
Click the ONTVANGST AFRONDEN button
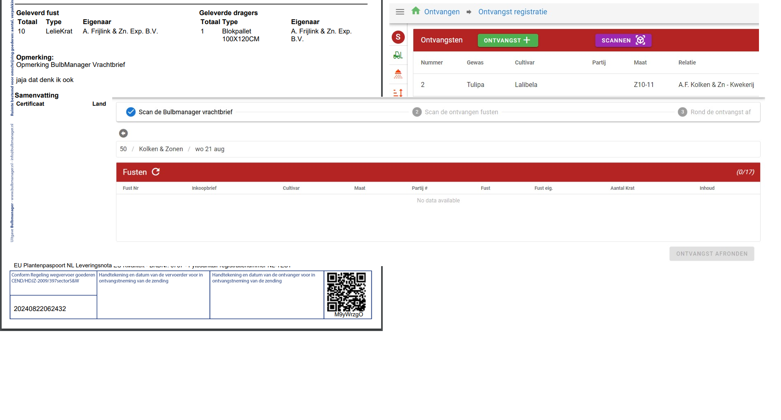click(x=711, y=253)
